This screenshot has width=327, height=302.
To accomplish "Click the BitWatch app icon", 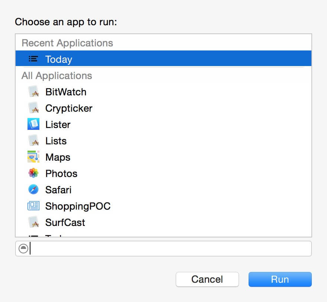I will [x=33, y=92].
